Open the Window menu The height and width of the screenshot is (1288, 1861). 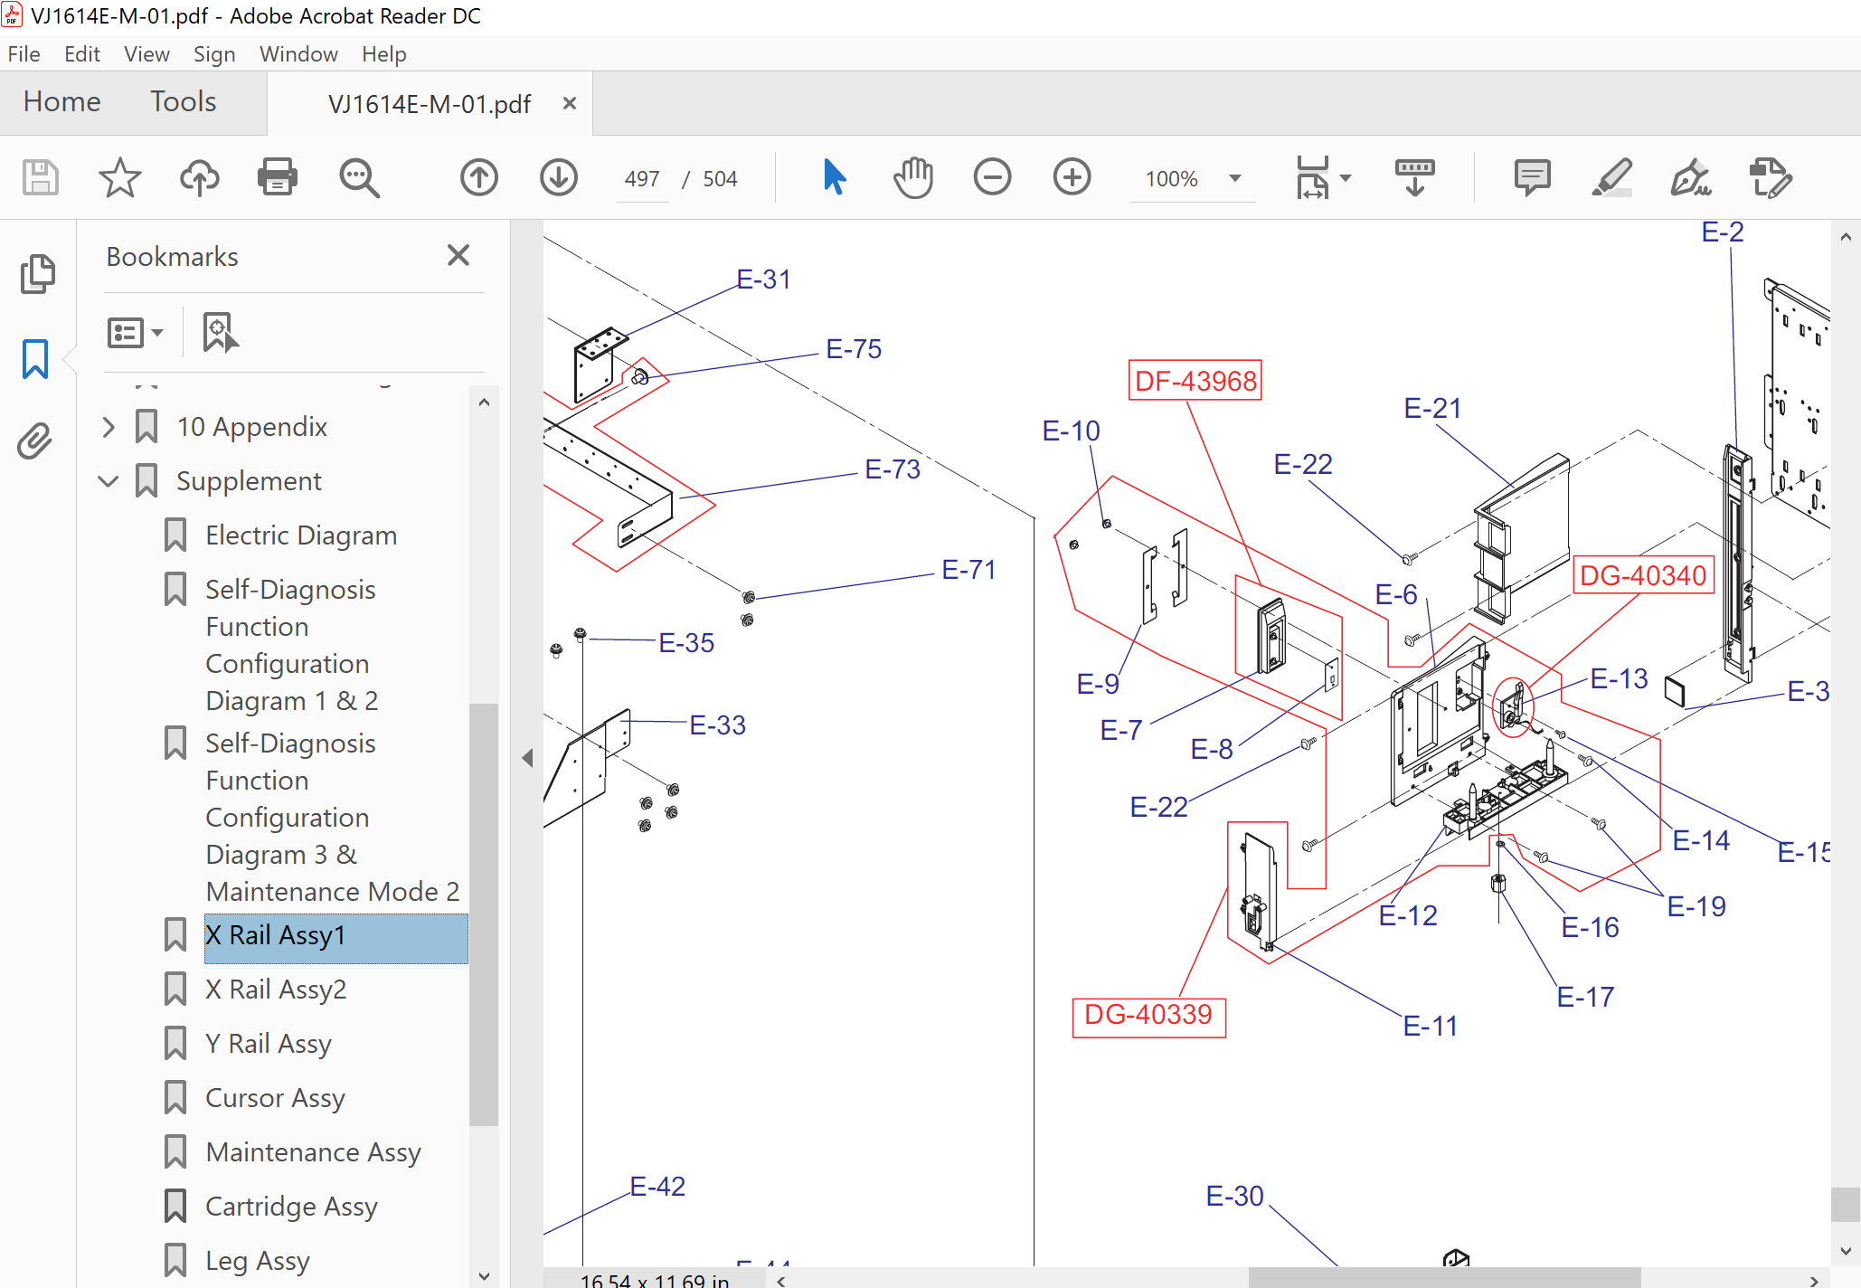(298, 54)
